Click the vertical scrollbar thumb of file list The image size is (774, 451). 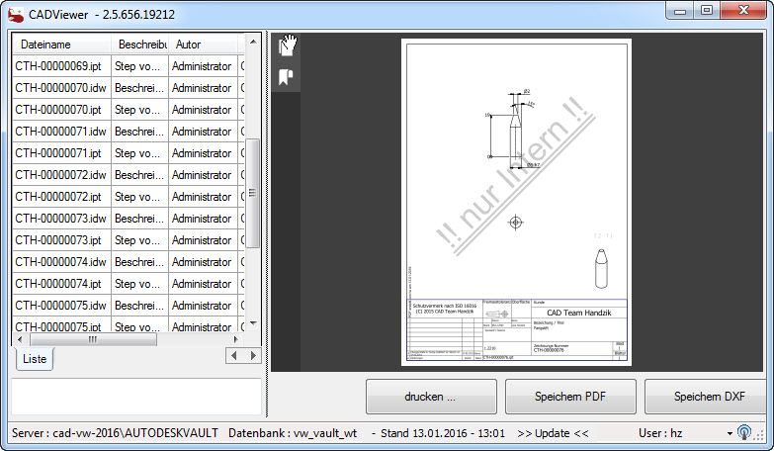click(253, 193)
